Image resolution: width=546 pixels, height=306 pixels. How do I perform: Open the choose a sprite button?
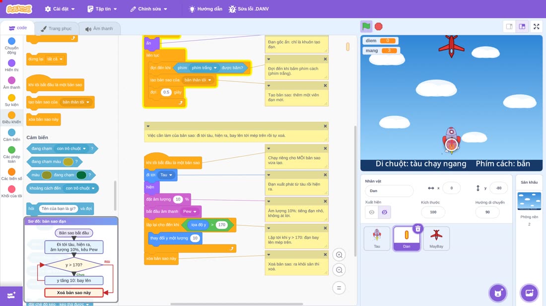pyautogui.click(x=498, y=293)
